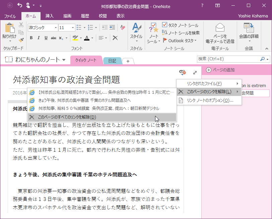Toggle italic formatting
Screen dimensions: 272x219
click(x=38, y=38)
